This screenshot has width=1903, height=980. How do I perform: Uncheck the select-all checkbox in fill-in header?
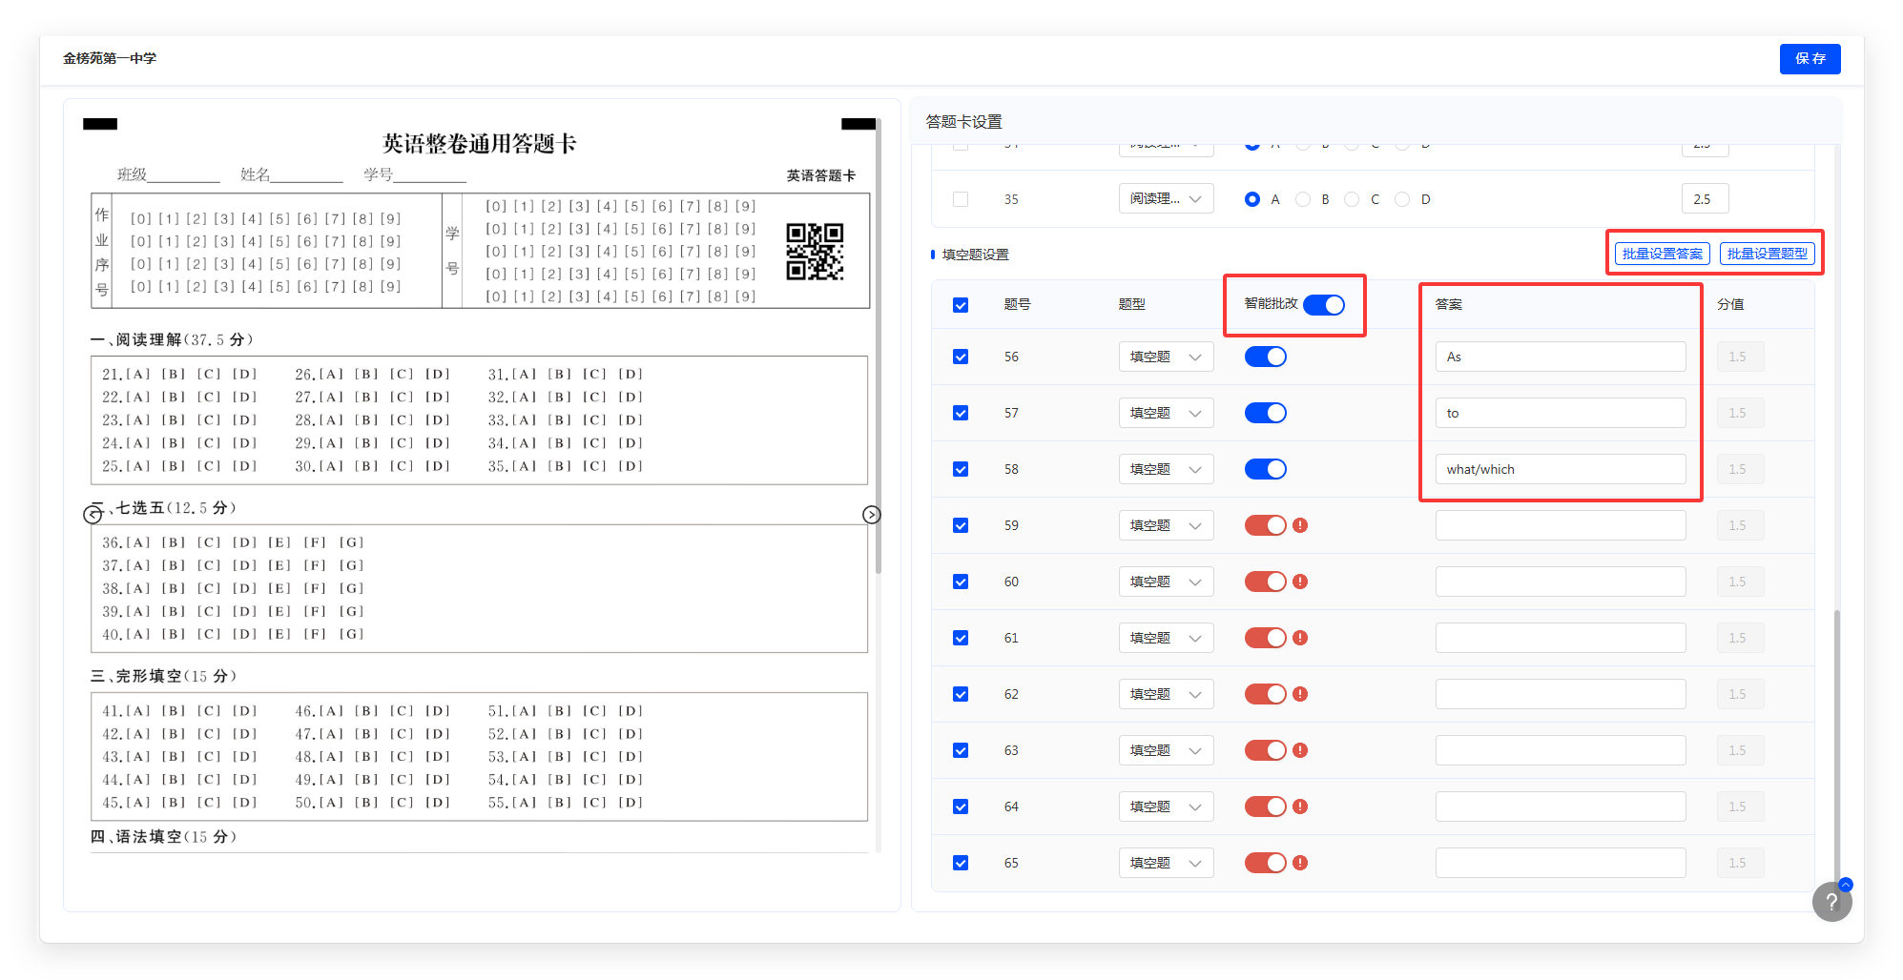click(x=961, y=305)
